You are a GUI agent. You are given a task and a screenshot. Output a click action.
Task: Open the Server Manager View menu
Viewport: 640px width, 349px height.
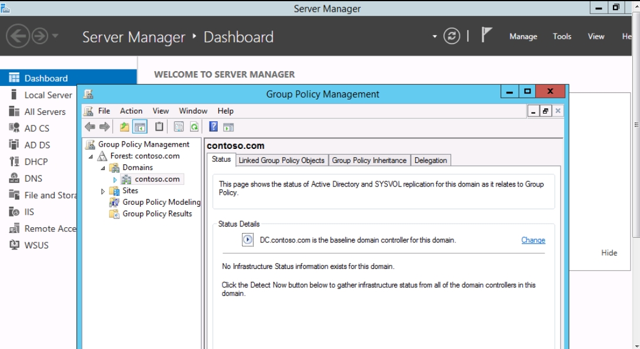click(x=596, y=36)
